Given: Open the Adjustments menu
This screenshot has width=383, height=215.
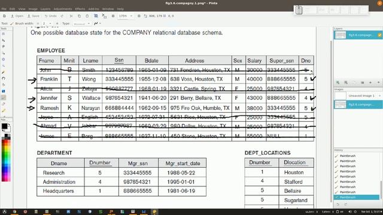Looking at the screenshot, I should (x=62, y=9).
